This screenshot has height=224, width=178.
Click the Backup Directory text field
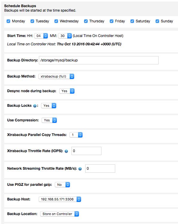click(x=99, y=60)
